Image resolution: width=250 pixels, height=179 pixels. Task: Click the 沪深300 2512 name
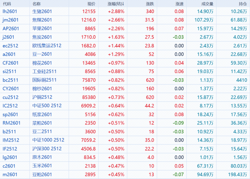47,148
